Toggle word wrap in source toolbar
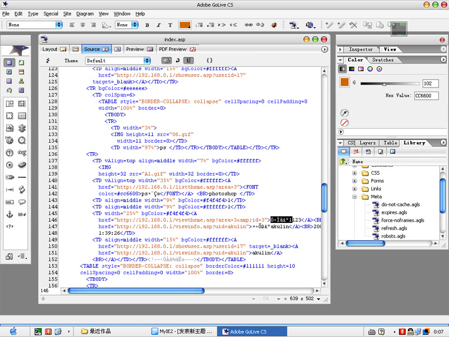Image resolution: width=449 pixels, height=337 pixels. pyautogui.click(x=177, y=61)
